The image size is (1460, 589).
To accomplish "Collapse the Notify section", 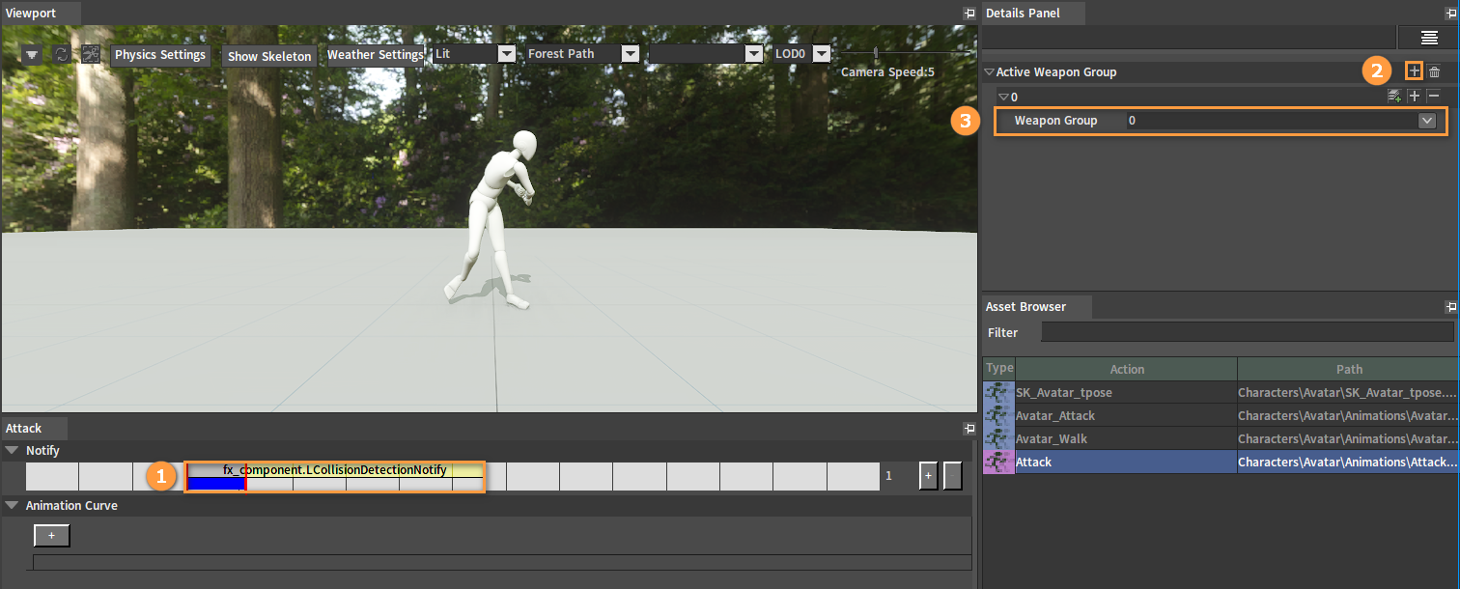I will tap(13, 451).
